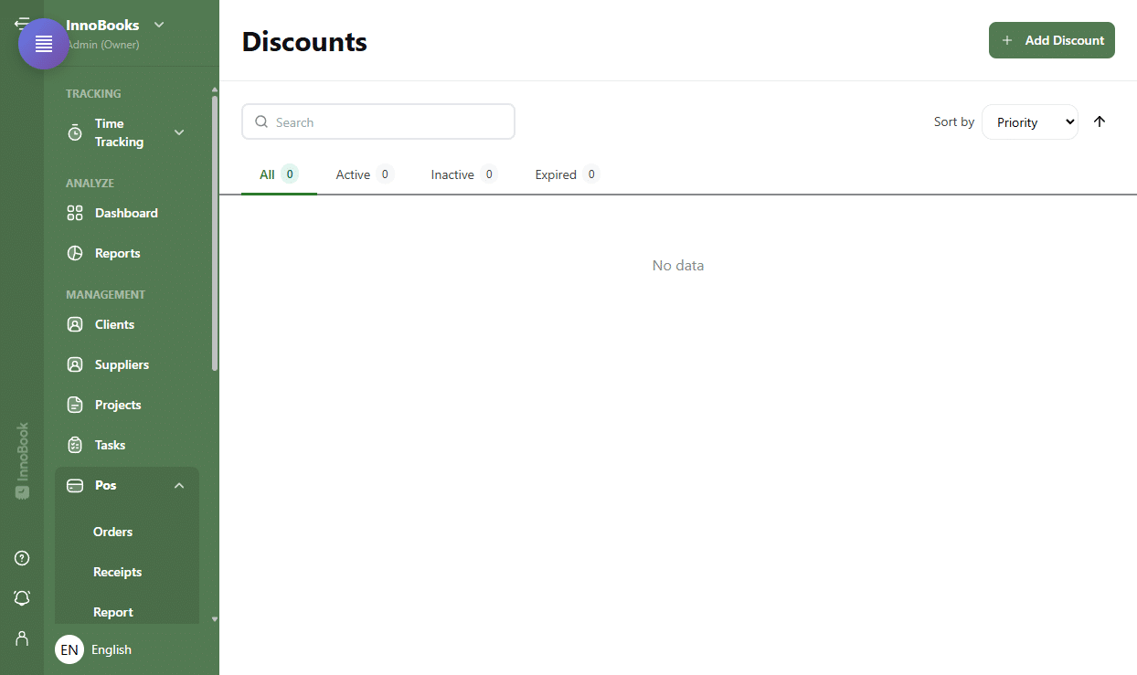Click the 'TRACKING' section label

coord(93,93)
